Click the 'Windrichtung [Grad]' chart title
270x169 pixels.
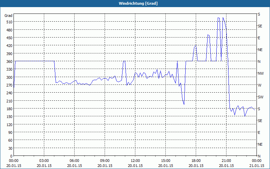tap(138, 3)
